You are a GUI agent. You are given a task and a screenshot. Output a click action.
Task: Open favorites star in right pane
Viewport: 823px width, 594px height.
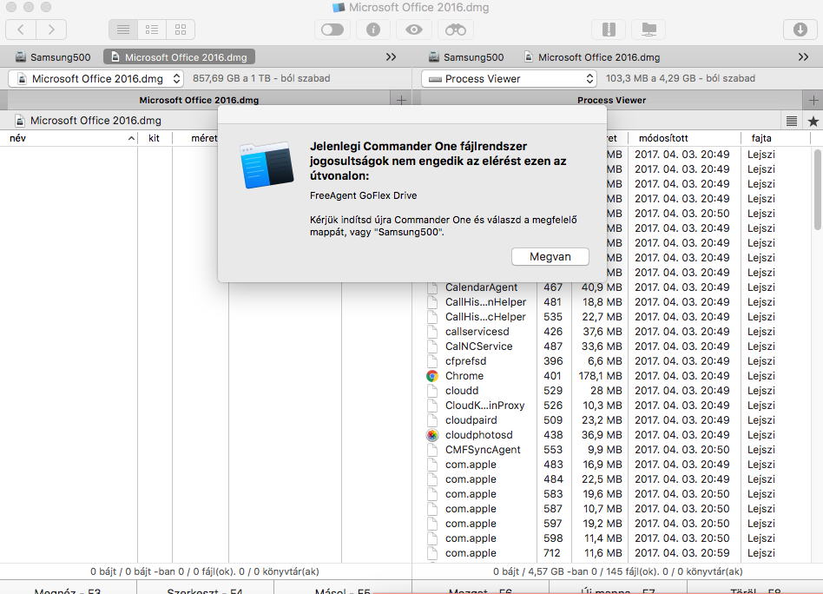click(x=813, y=122)
